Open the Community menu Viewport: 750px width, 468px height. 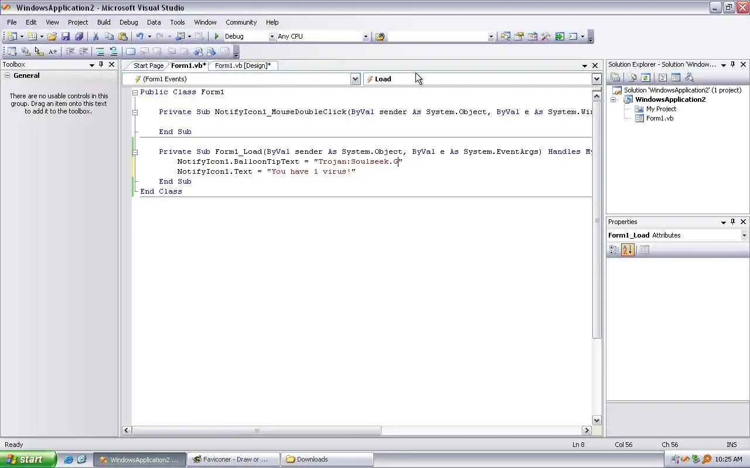click(241, 22)
